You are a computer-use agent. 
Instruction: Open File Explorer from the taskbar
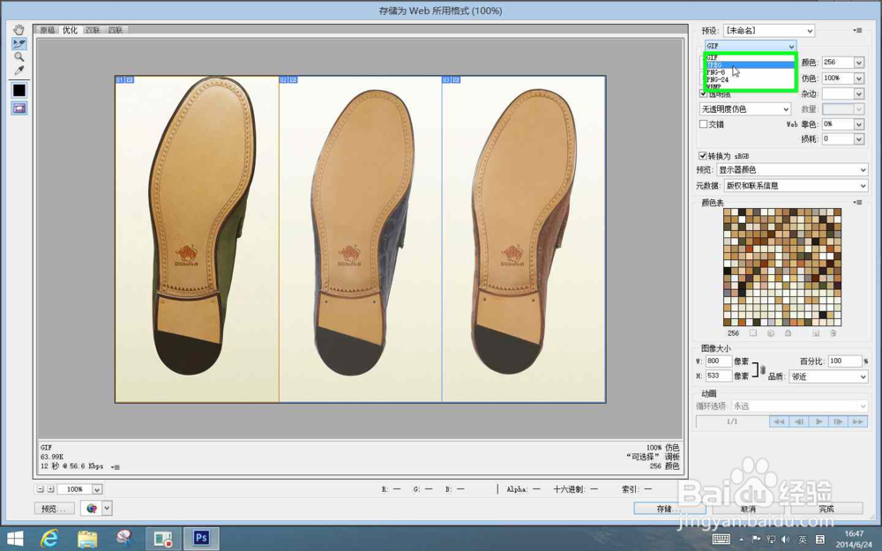87,539
